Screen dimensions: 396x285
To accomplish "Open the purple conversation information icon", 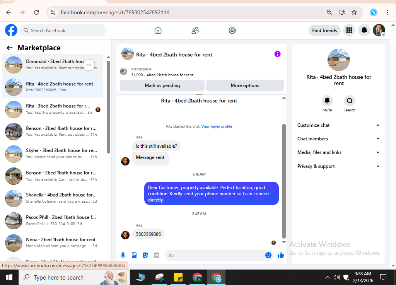I will (277, 54).
